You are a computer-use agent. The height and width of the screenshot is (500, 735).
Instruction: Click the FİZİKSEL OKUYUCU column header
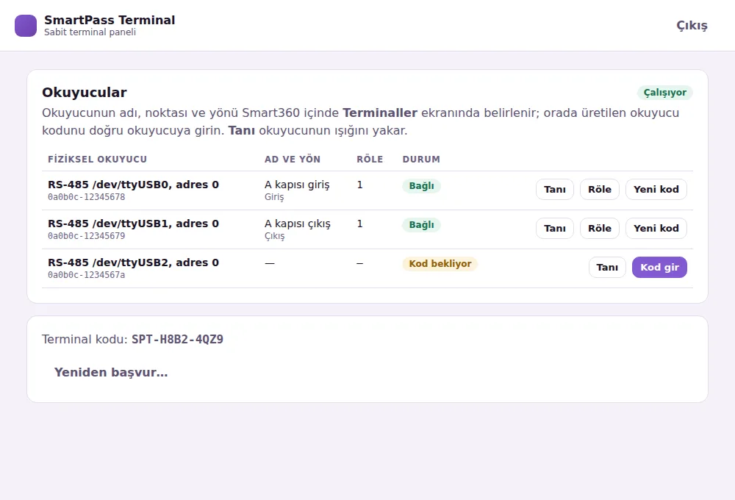pos(97,160)
